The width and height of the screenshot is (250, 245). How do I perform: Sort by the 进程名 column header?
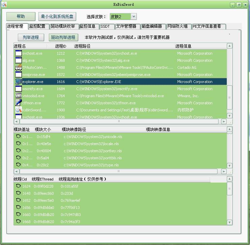coord(30,46)
